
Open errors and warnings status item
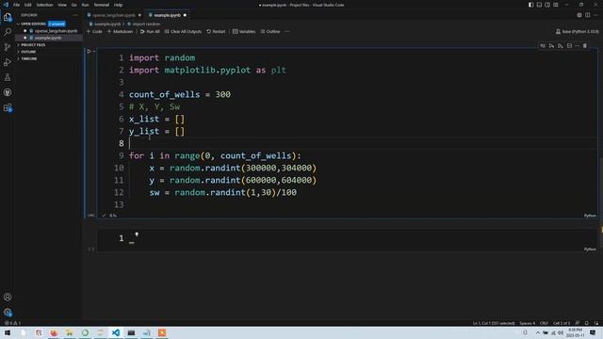pos(12,323)
